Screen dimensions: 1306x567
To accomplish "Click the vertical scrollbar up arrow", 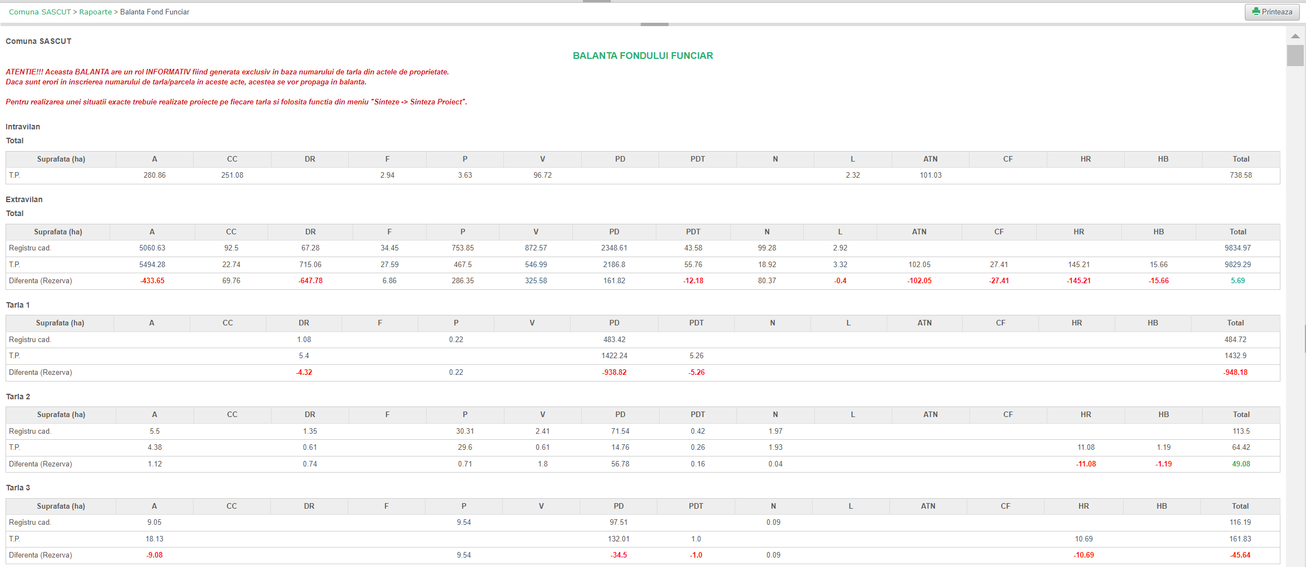I will [x=1295, y=36].
